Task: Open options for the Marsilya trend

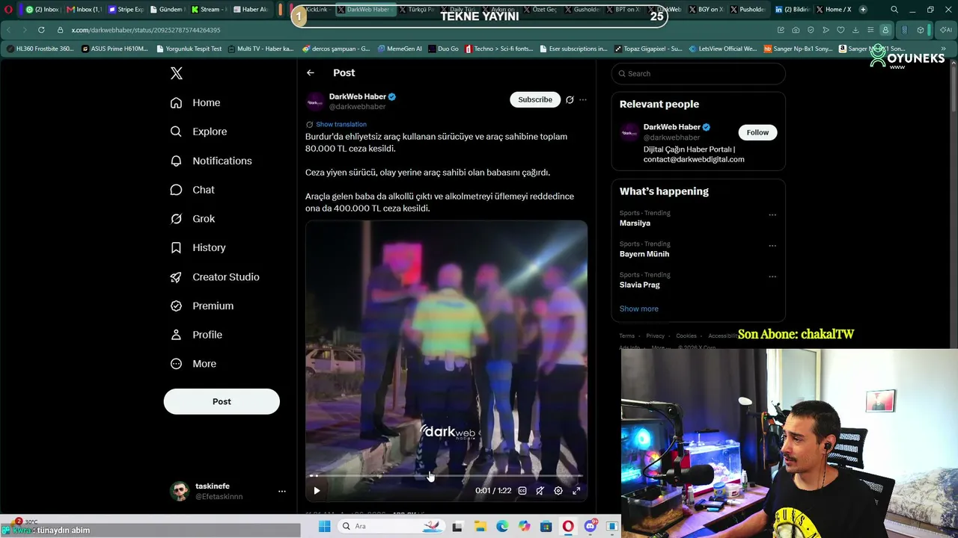Action: [772, 214]
